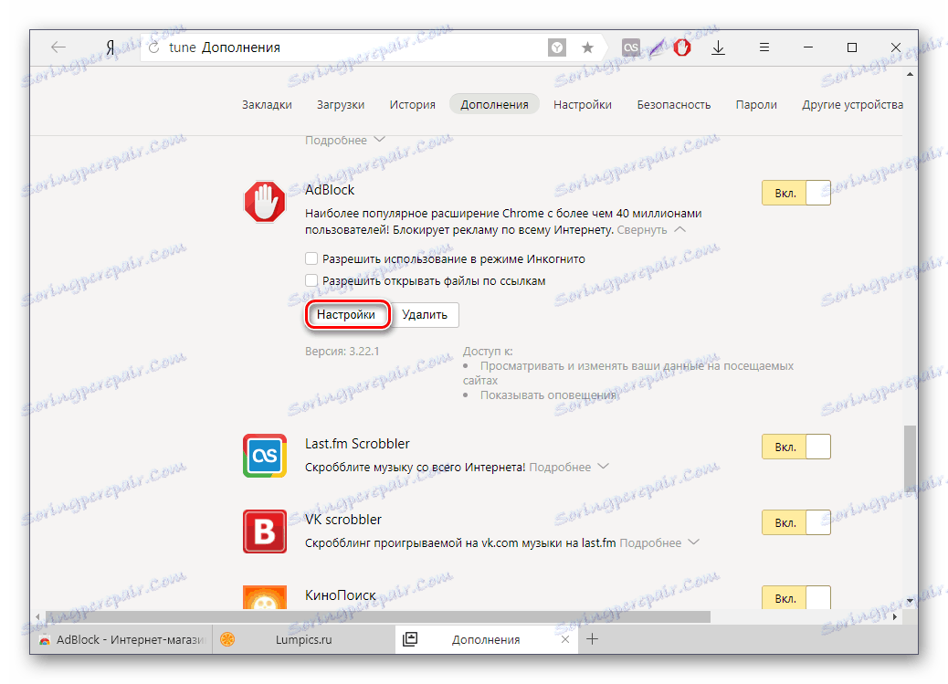Click the VK scrobbler title

pos(343,519)
